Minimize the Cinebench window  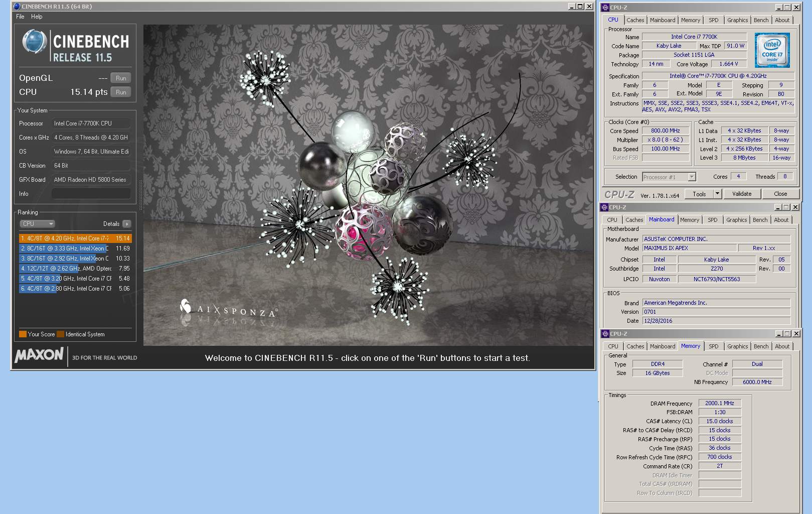point(572,7)
